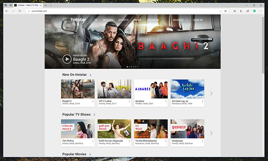Open the more options on Kullfi Kumarr Bajewala card

pos(129,141)
